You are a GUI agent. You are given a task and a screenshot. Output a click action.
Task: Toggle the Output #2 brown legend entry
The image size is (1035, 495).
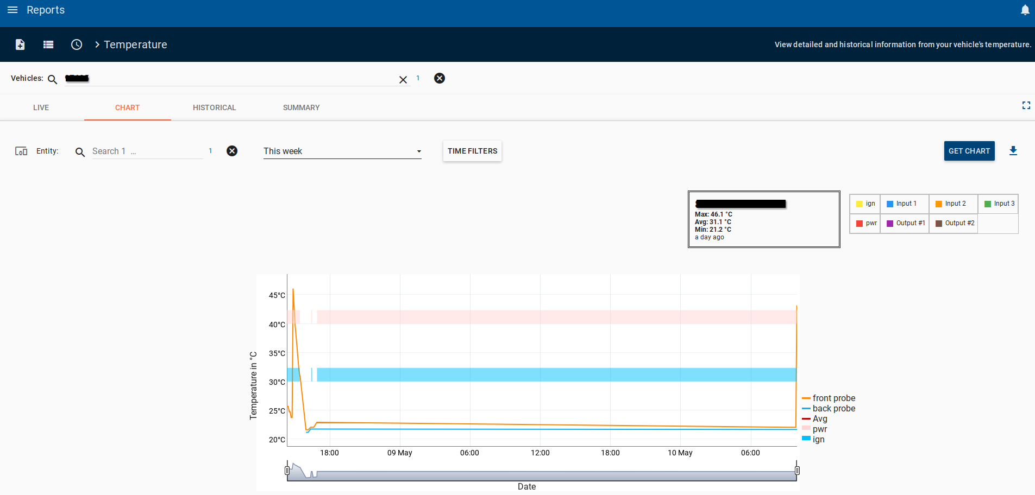pos(954,223)
